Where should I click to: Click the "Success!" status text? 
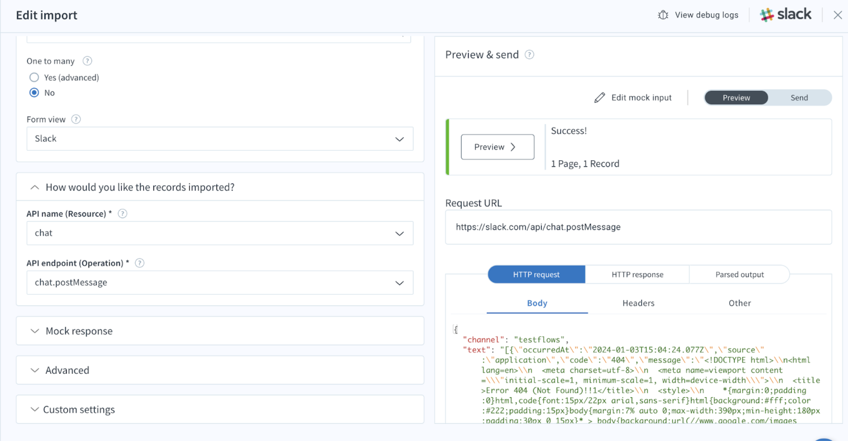(x=569, y=131)
